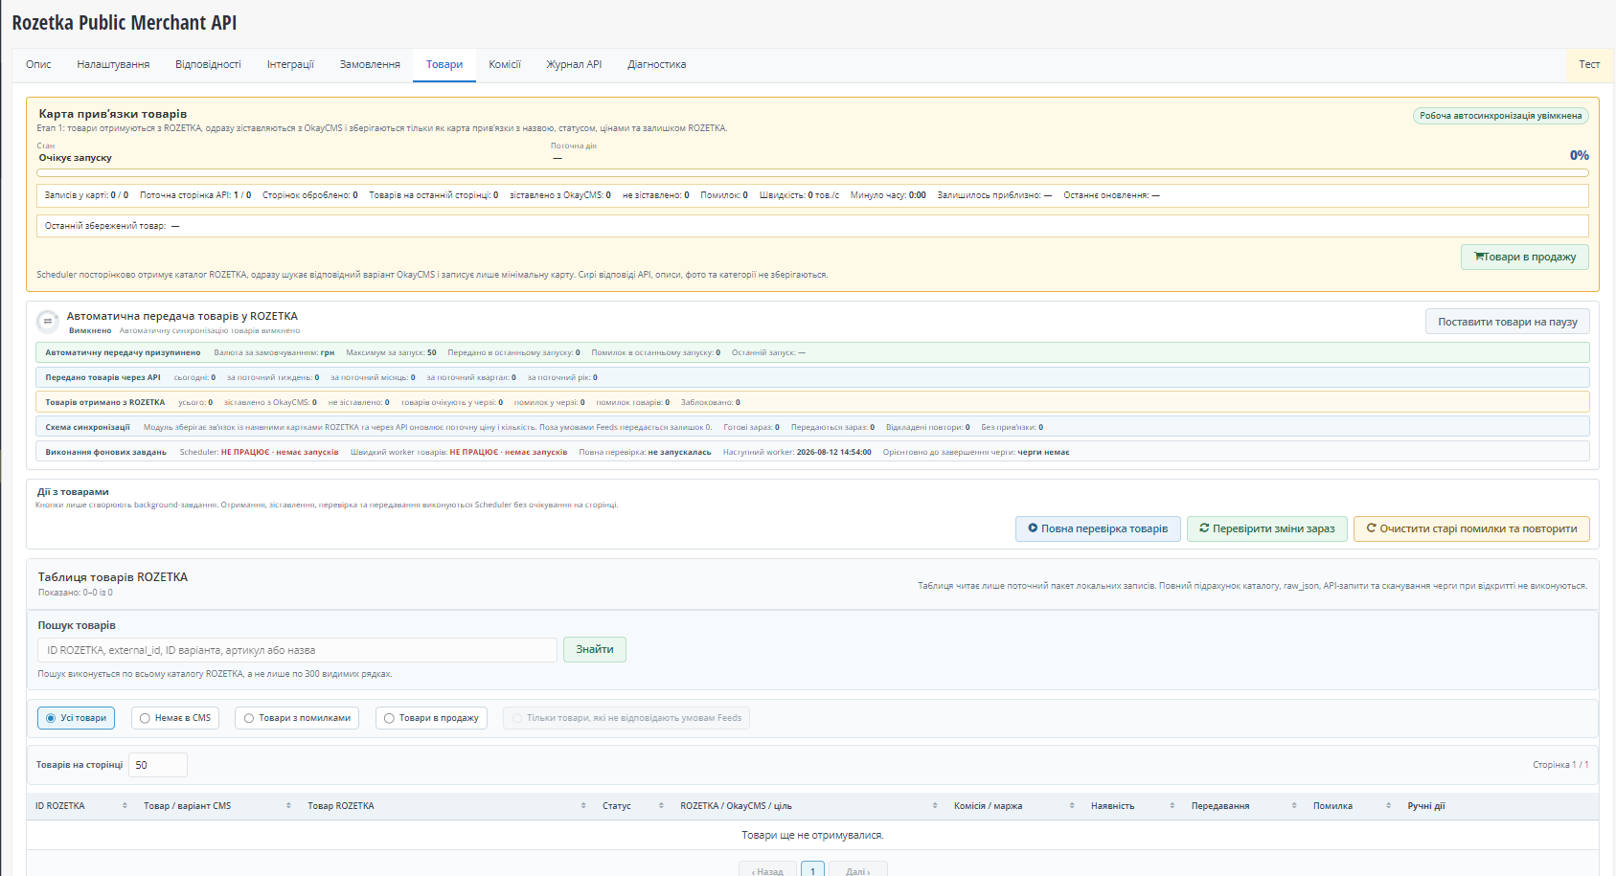Go to the previous page with Назад

pos(767,869)
